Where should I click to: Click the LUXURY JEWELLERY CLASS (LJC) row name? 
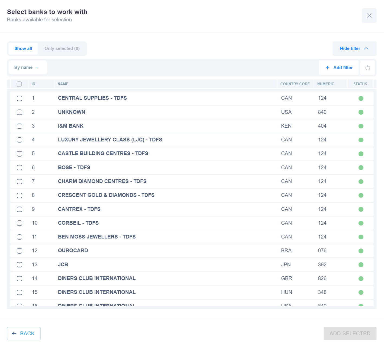point(110,140)
